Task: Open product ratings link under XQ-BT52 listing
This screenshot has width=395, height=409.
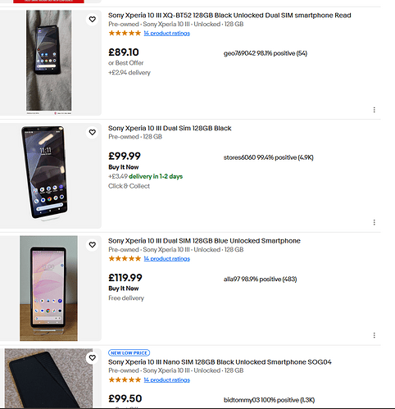Action: click(167, 34)
